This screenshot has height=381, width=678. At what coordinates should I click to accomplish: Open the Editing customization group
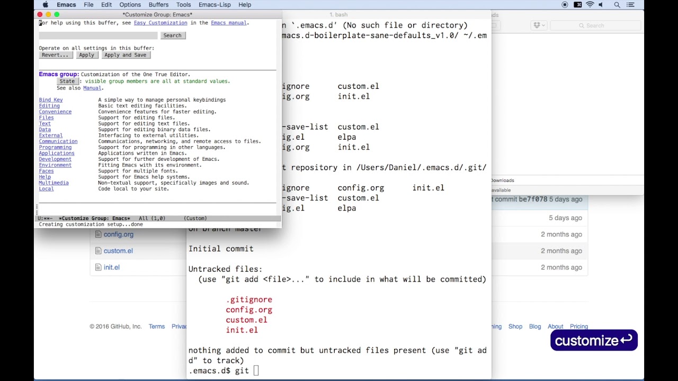49,106
